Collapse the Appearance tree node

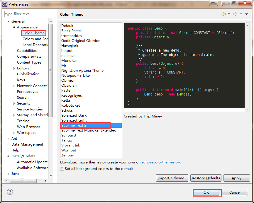coord(14,27)
